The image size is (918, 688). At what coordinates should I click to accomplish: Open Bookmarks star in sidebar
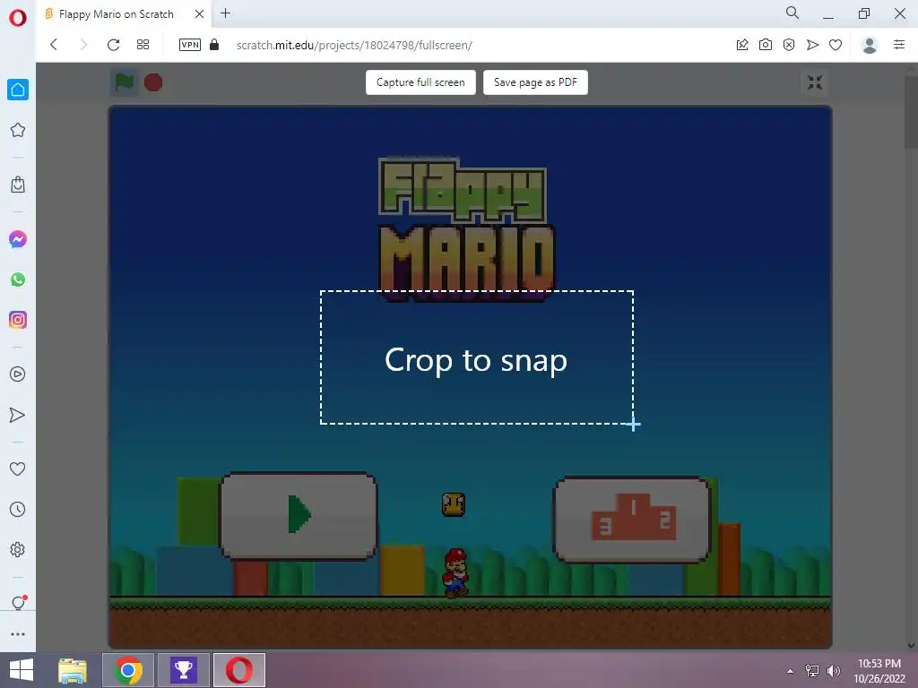click(x=18, y=130)
